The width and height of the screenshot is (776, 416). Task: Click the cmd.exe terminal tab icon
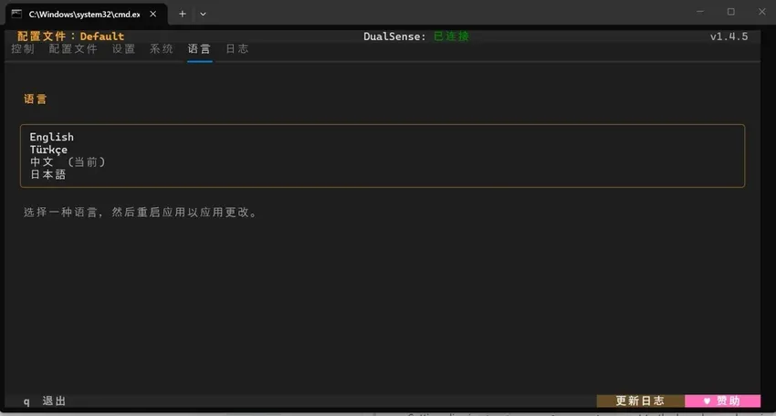pyautogui.click(x=16, y=14)
